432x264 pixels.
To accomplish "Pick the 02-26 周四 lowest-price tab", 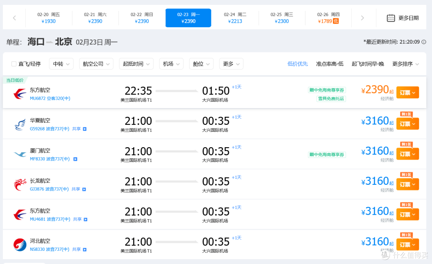I will 328,18.
